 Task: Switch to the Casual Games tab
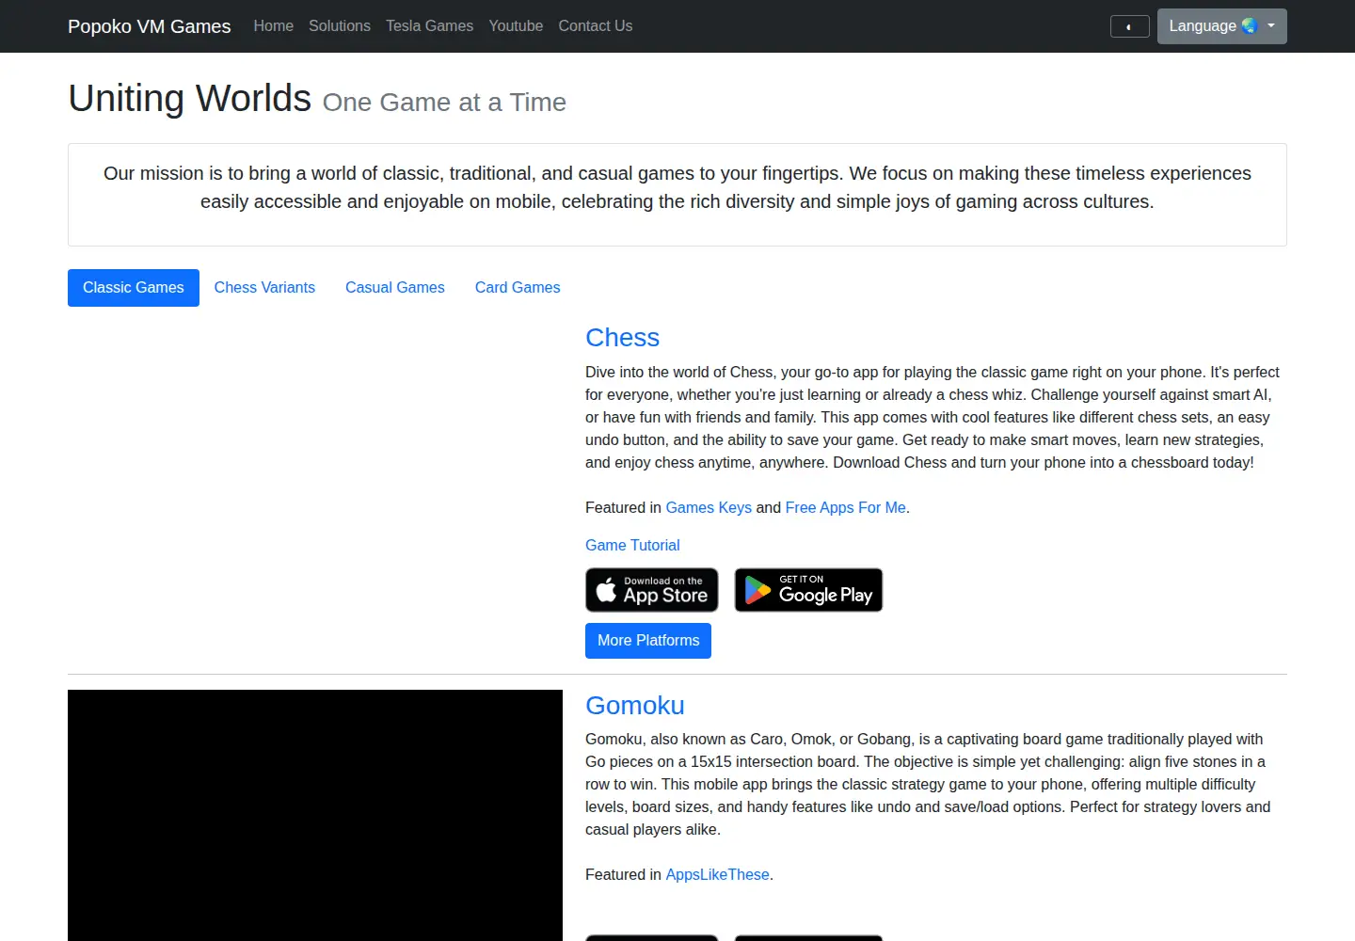tap(395, 288)
